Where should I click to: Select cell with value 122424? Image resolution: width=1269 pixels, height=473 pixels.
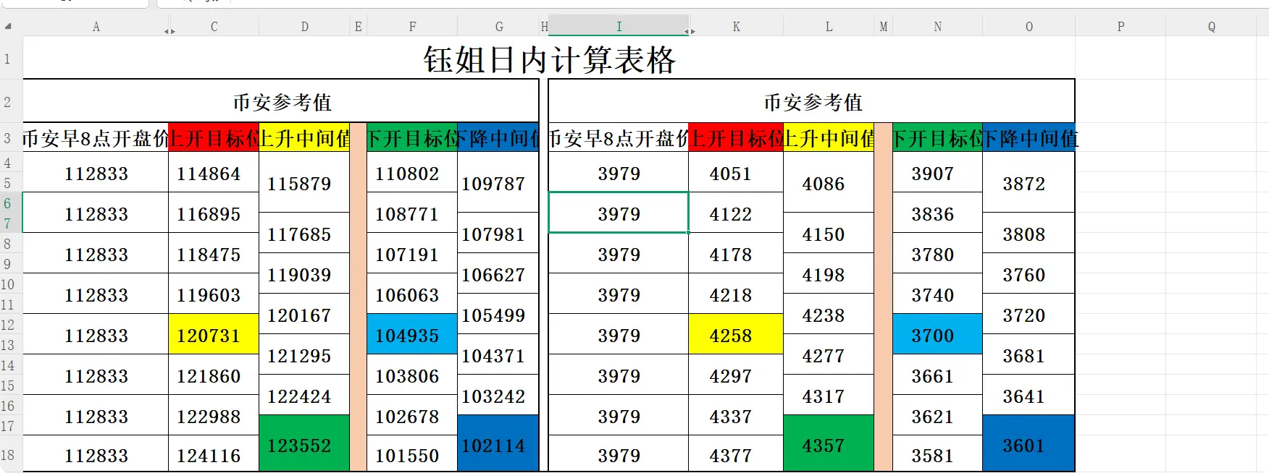click(304, 395)
